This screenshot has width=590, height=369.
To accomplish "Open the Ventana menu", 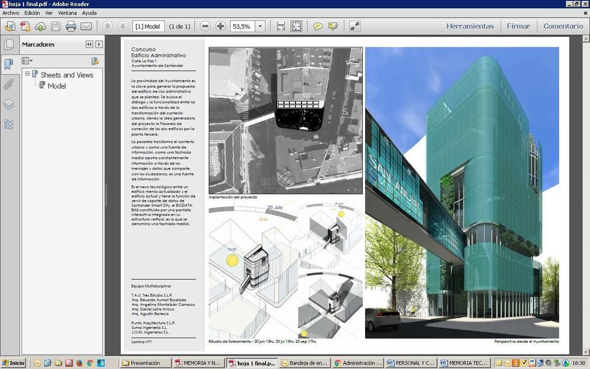I will [x=67, y=13].
